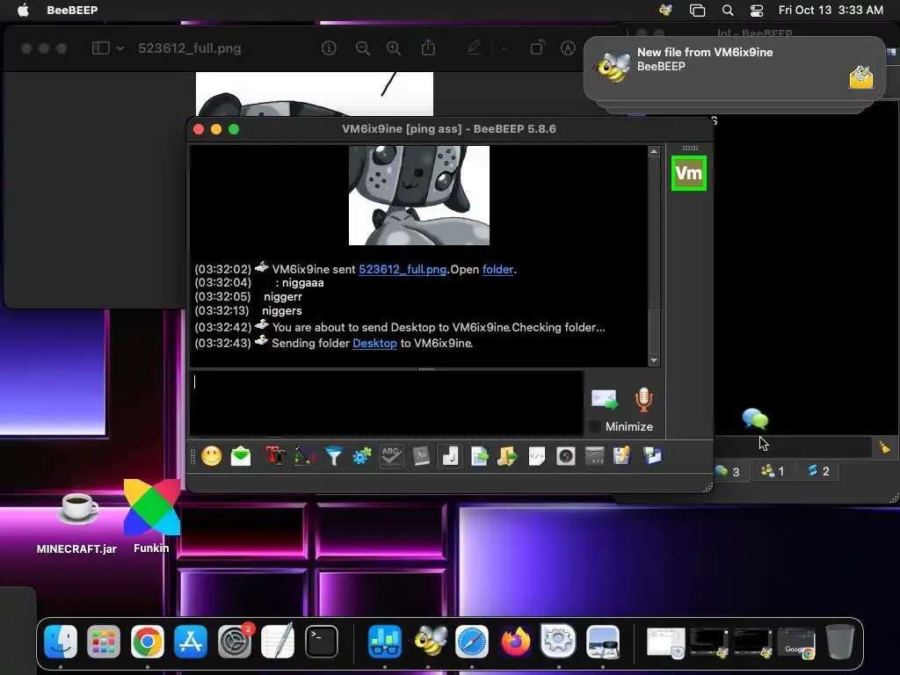The height and width of the screenshot is (675, 900).
Task: Switch to the tab showing 2
Action: point(818,471)
